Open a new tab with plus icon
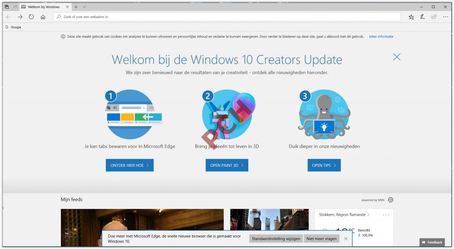 coord(76,7)
